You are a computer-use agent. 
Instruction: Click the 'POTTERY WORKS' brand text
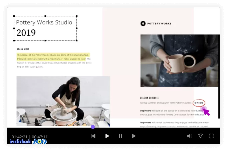pos(159,23)
